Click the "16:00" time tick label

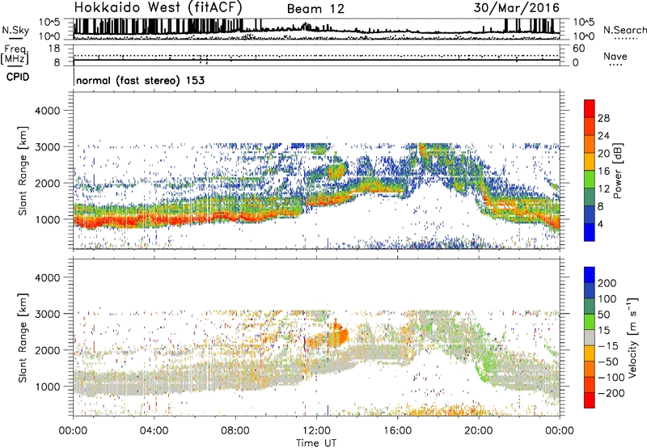tap(397, 431)
